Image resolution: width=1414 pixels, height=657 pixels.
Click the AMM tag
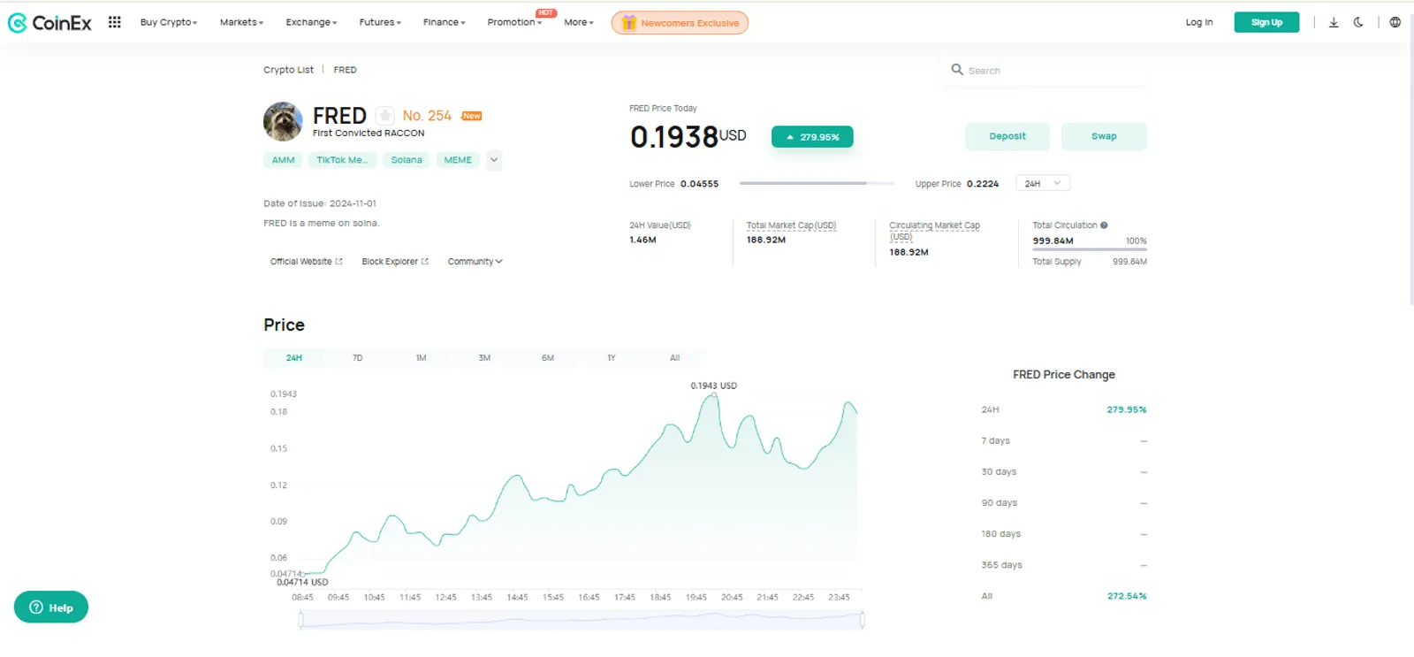[x=284, y=160]
